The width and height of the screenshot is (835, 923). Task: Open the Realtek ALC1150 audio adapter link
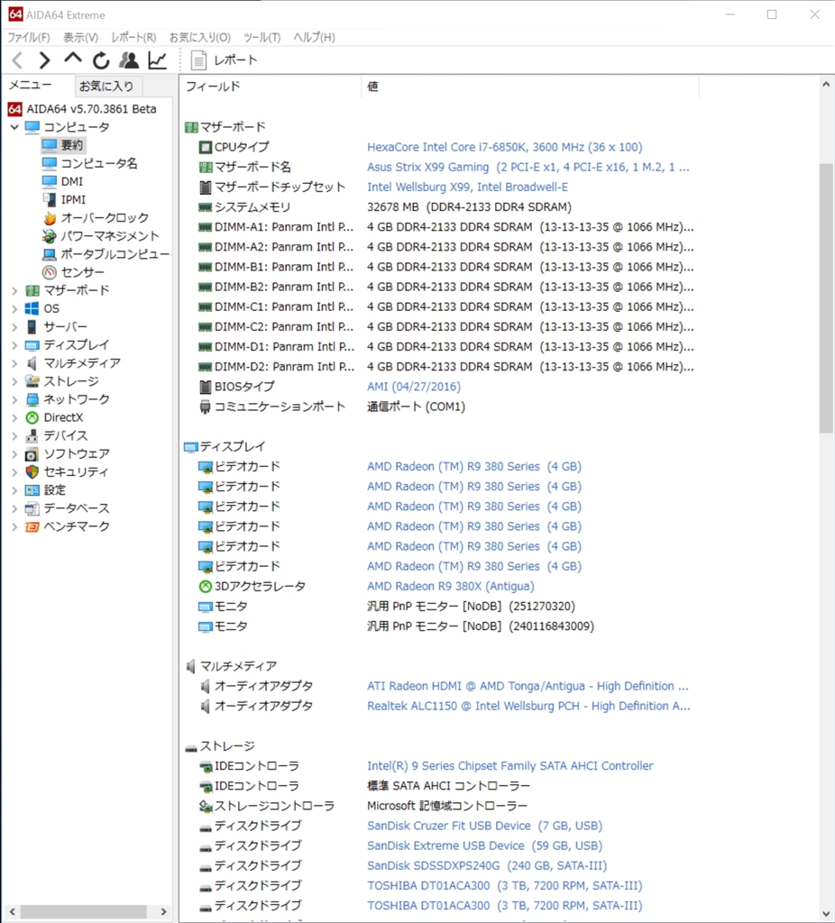pyautogui.click(x=528, y=706)
